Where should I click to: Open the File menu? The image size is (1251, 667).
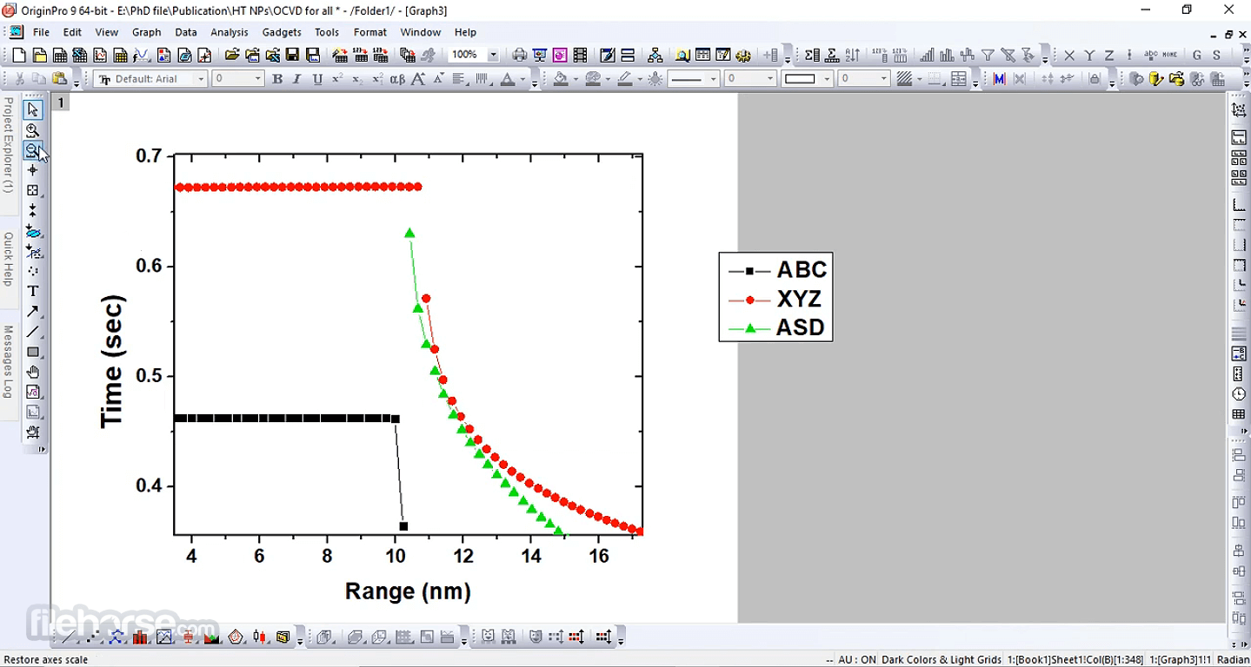(x=41, y=32)
